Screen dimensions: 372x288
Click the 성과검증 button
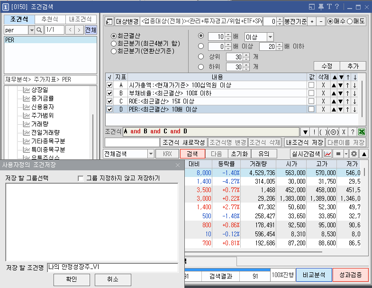pyautogui.click(x=350, y=275)
